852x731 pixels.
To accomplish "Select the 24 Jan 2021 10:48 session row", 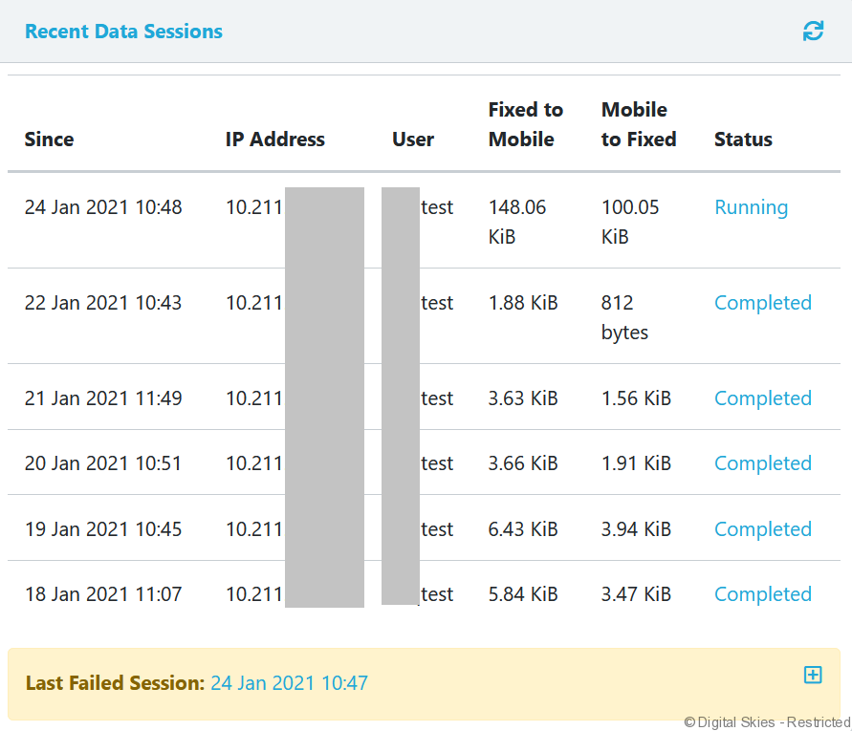I will [103, 207].
